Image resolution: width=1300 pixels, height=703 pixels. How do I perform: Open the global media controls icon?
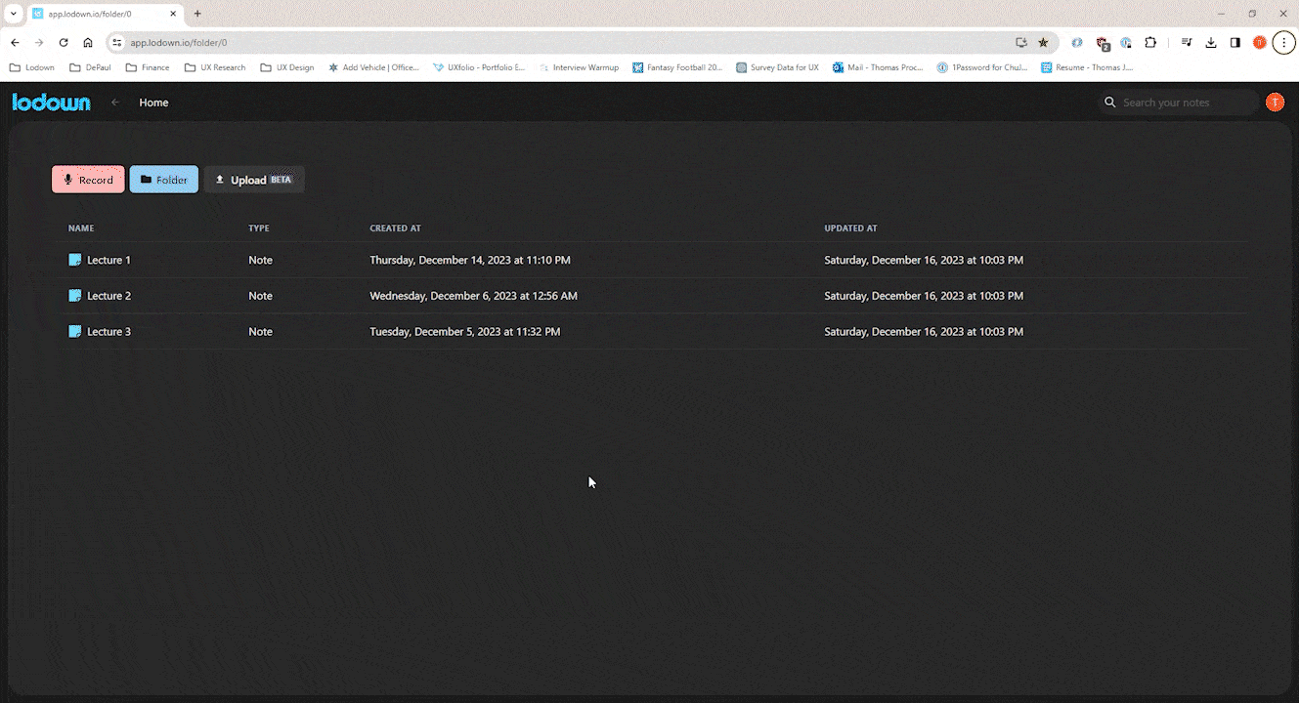point(1186,42)
